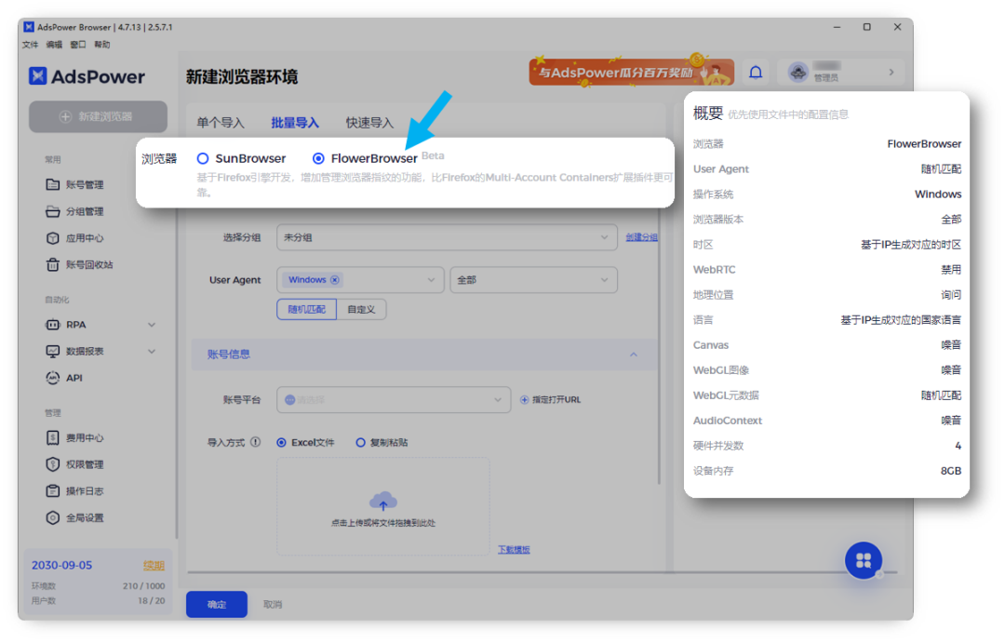The width and height of the screenshot is (1005, 643).
Task: Select 自定义 User Agent mode
Action: 361,309
